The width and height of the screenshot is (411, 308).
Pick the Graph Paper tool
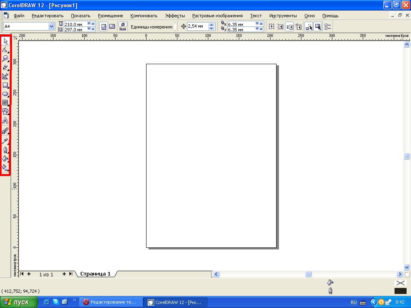click(x=5, y=103)
